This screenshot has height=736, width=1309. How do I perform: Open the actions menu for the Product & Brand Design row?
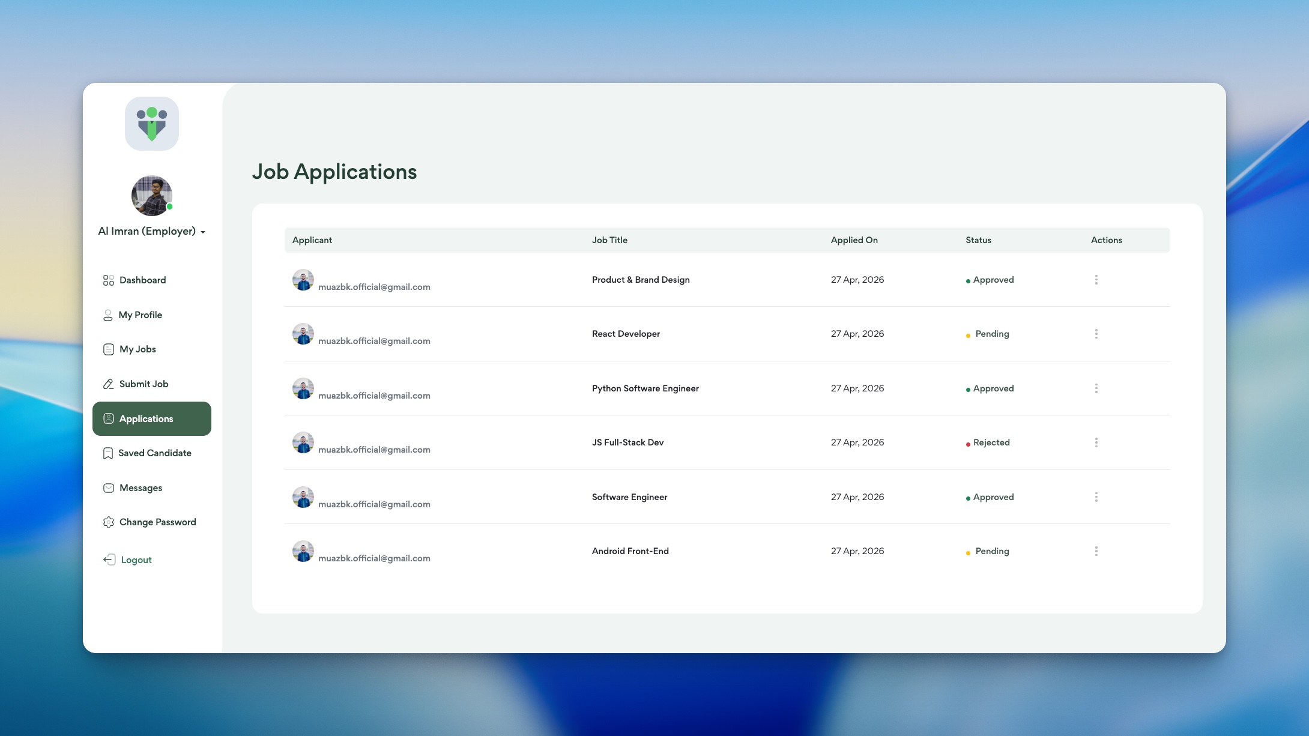tap(1096, 280)
